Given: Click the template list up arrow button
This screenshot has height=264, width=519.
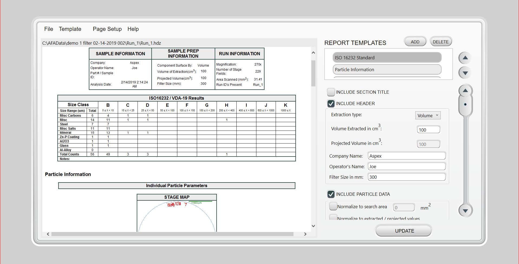Looking at the screenshot, I should click(465, 58).
